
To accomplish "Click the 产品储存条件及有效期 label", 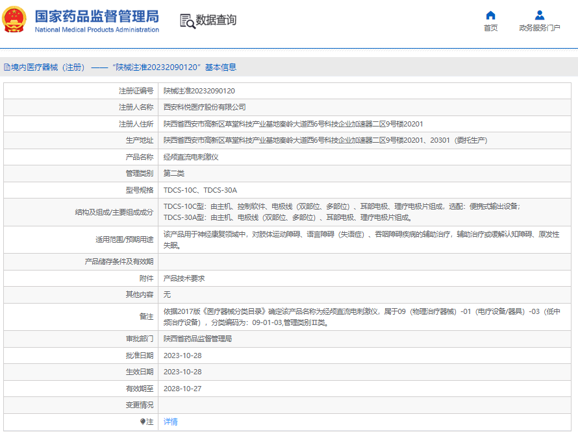I will [x=119, y=261].
